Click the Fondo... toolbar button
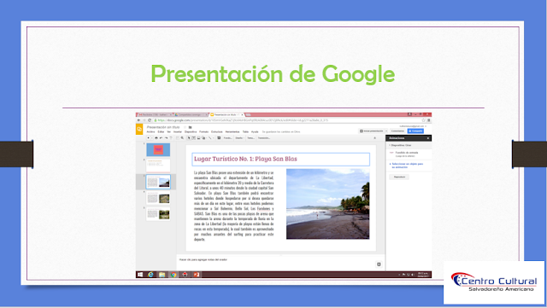The image size is (547, 308). [x=228, y=138]
